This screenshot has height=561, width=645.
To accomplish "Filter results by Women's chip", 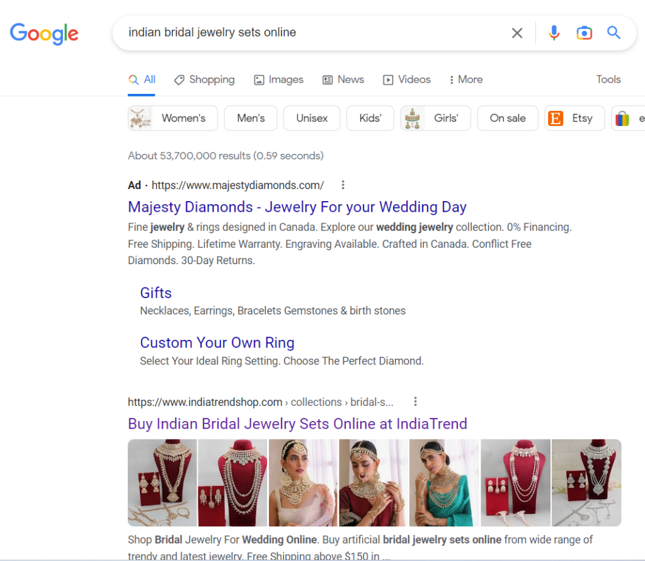I will [173, 118].
